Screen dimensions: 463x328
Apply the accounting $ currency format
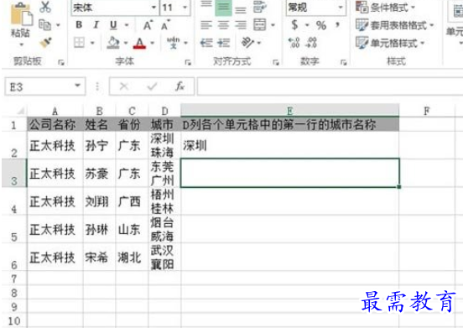point(294,25)
